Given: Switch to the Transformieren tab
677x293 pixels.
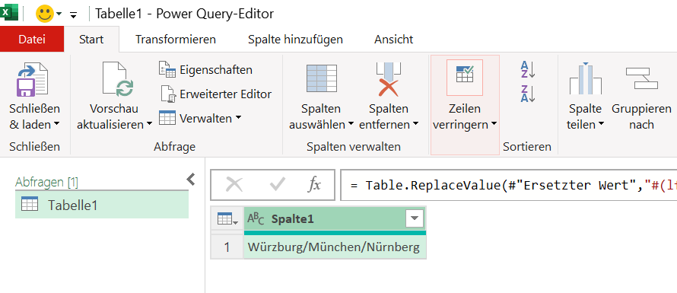Looking at the screenshot, I should coord(175,40).
